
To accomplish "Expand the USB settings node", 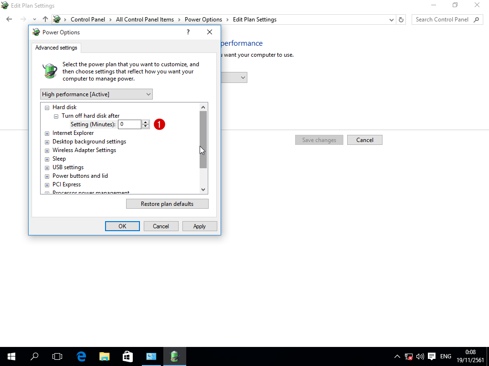I will pos(47,168).
